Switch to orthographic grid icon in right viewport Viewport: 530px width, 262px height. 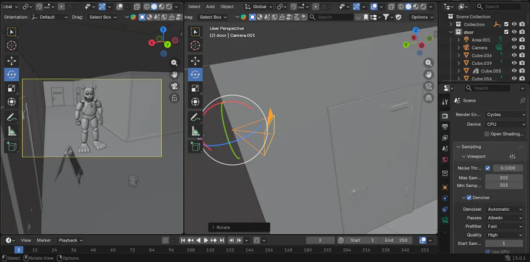429,97
